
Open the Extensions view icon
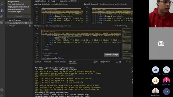tap(2, 22)
